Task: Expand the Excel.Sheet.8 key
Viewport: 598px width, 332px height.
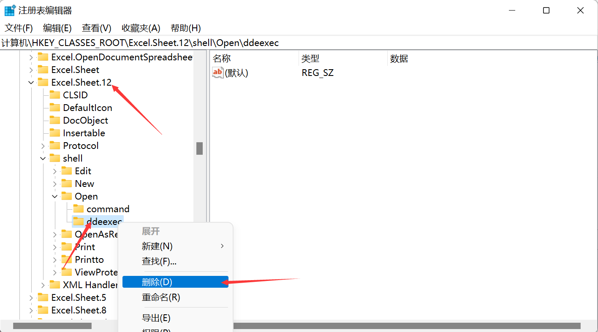Action: coord(31,310)
